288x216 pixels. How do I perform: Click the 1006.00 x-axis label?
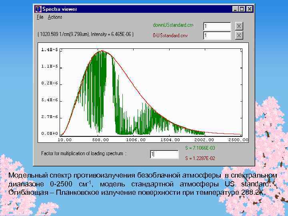(x=136, y=140)
